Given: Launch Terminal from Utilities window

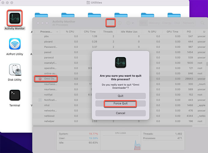Looking at the screenshot, I should tap(15, 95).
